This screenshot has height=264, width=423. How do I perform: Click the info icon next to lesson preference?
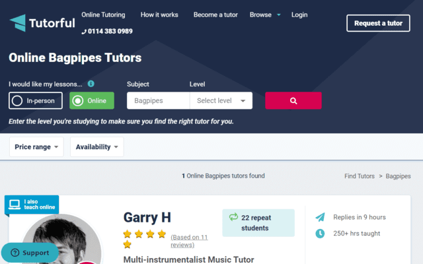coord(91,84)
